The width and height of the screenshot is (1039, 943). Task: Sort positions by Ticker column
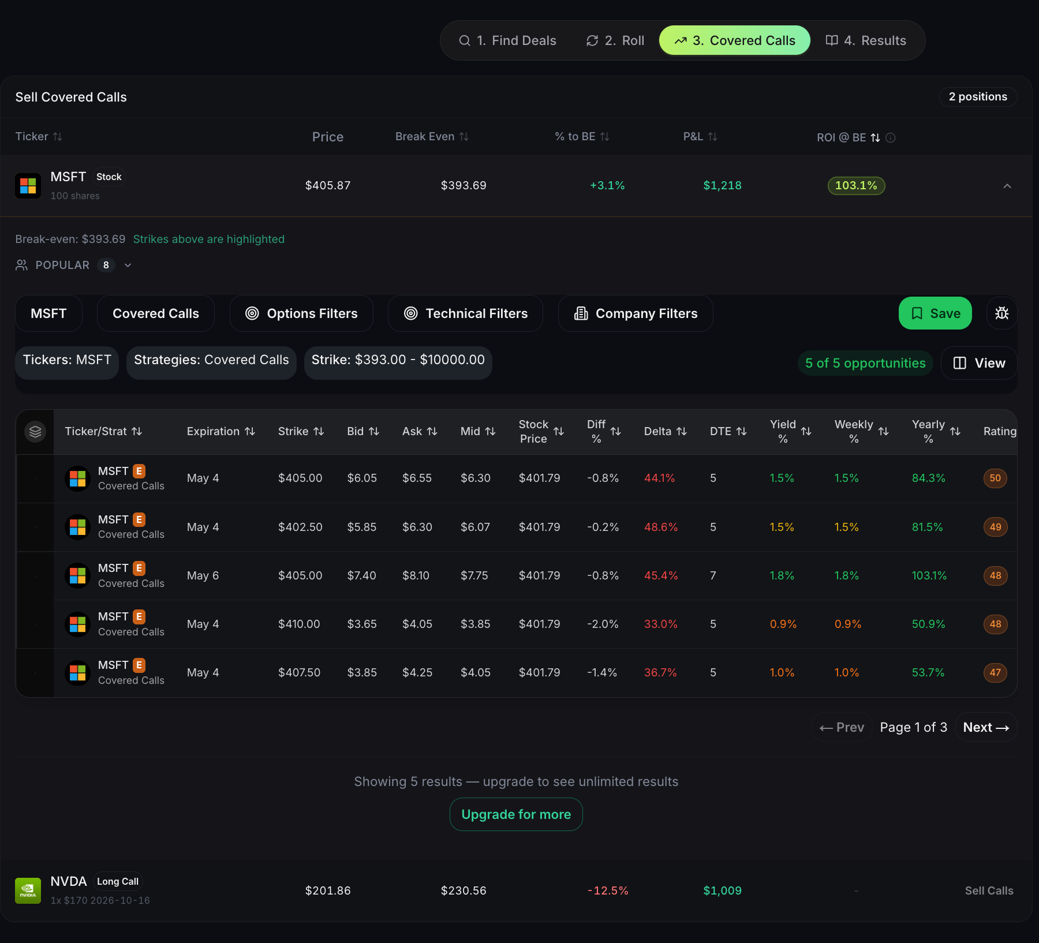[x=39, y=136]
